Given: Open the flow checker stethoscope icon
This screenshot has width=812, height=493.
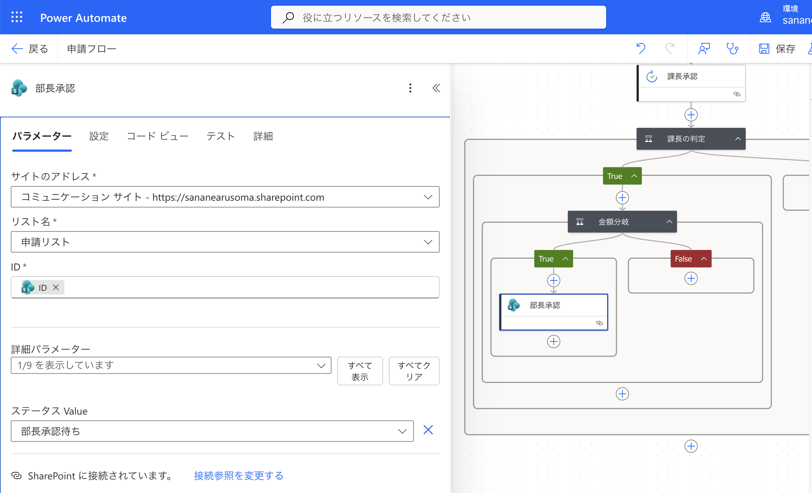Looking at the screenshot, I should click(733, 48).
